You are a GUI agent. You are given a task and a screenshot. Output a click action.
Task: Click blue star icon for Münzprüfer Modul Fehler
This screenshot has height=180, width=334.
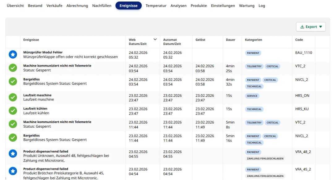coord(13,55)
